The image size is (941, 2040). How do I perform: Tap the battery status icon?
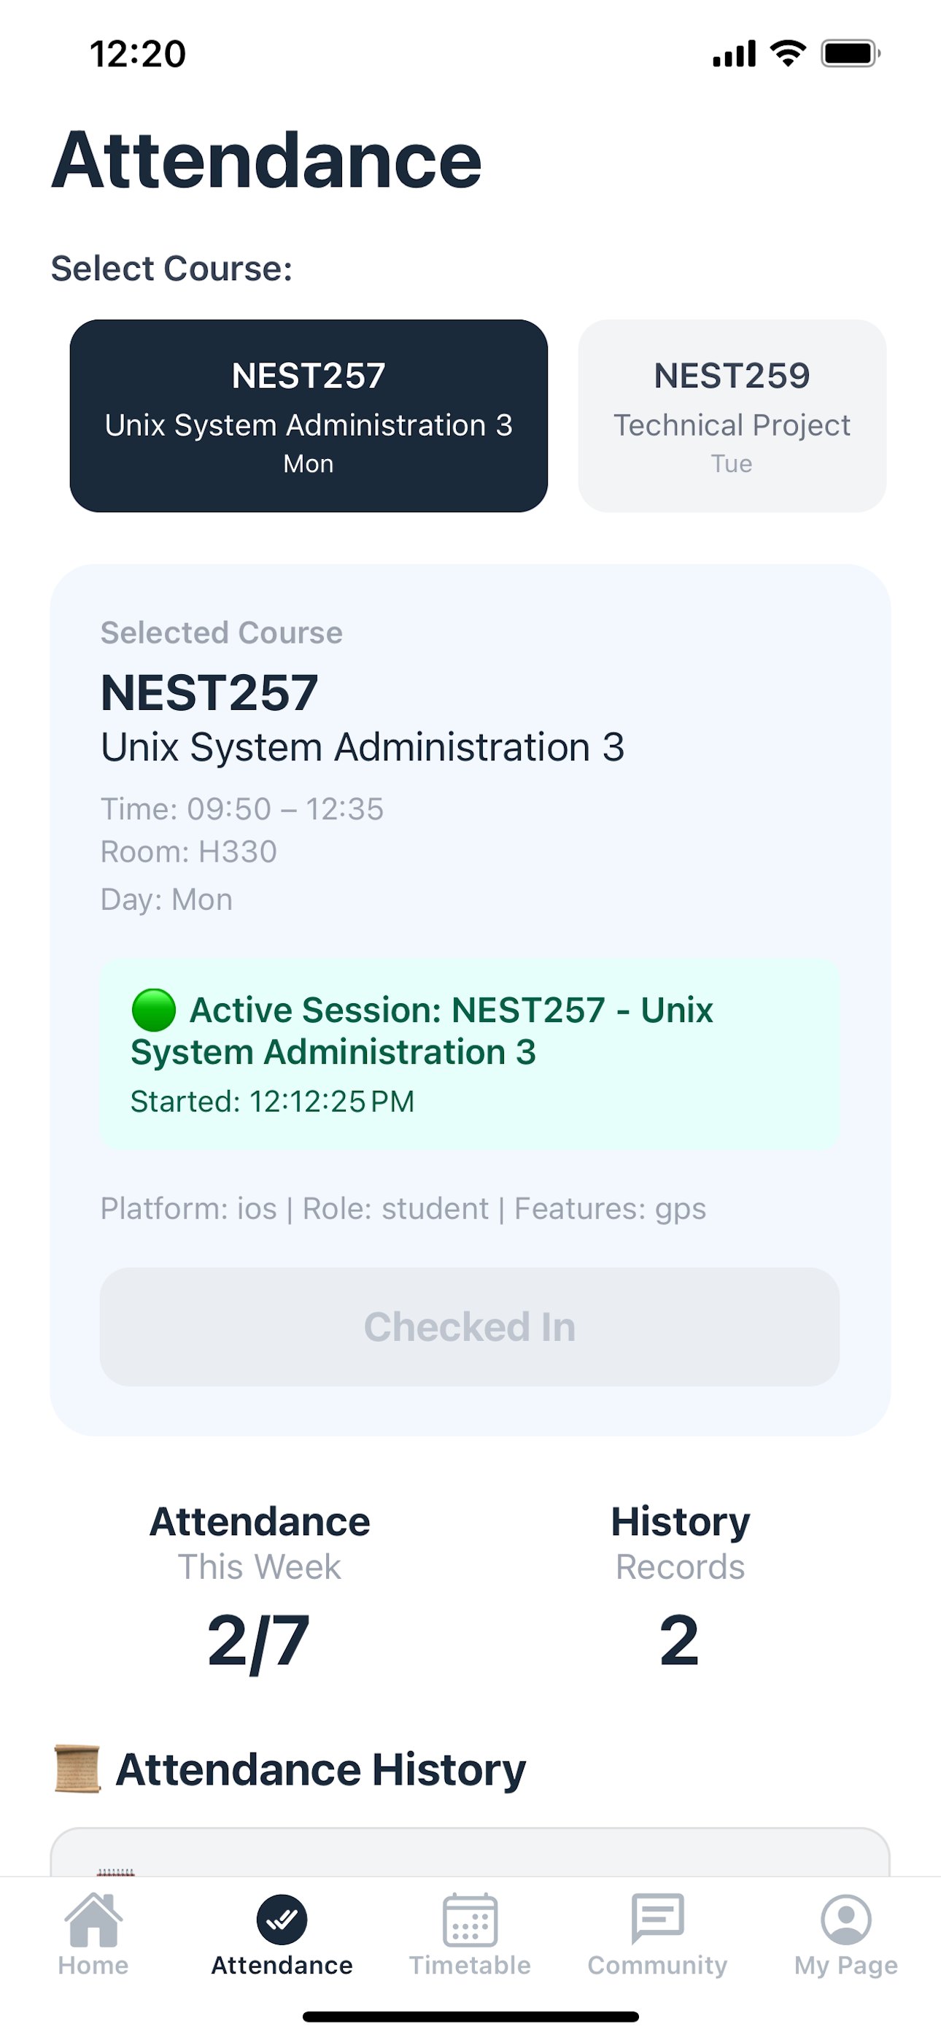[x=850, y=54]
